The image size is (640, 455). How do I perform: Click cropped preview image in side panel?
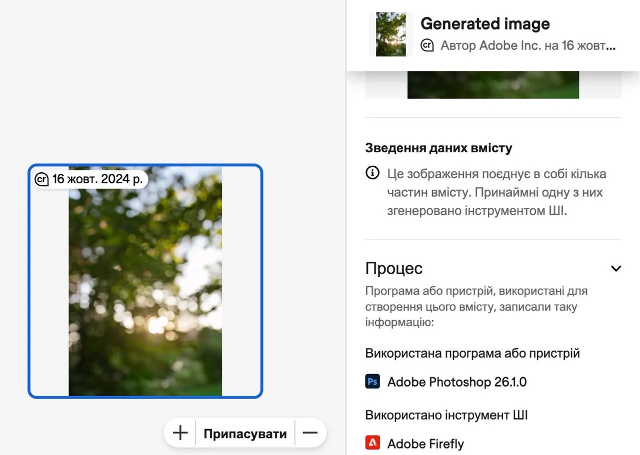(x=493, y=85)
